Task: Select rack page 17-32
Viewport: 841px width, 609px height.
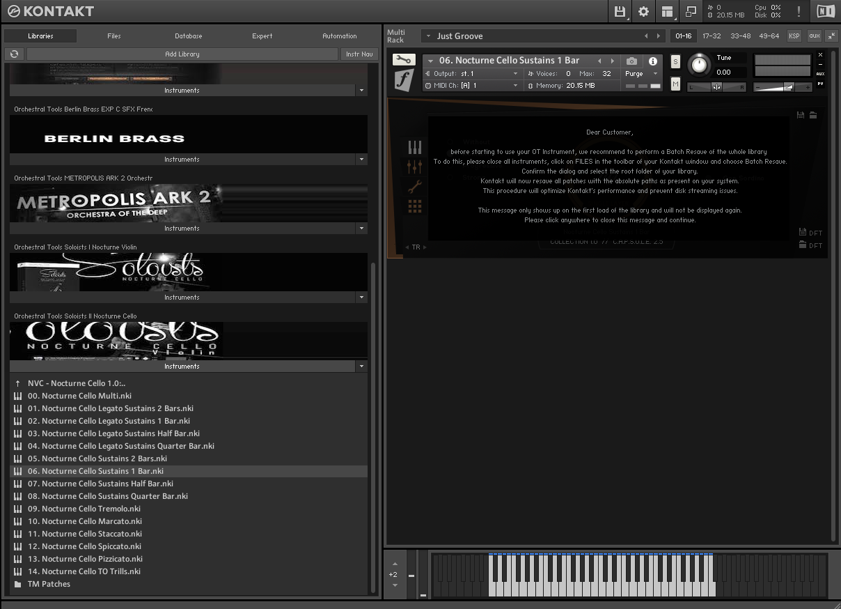Action: pyautogui.click(x=712, y=36)
